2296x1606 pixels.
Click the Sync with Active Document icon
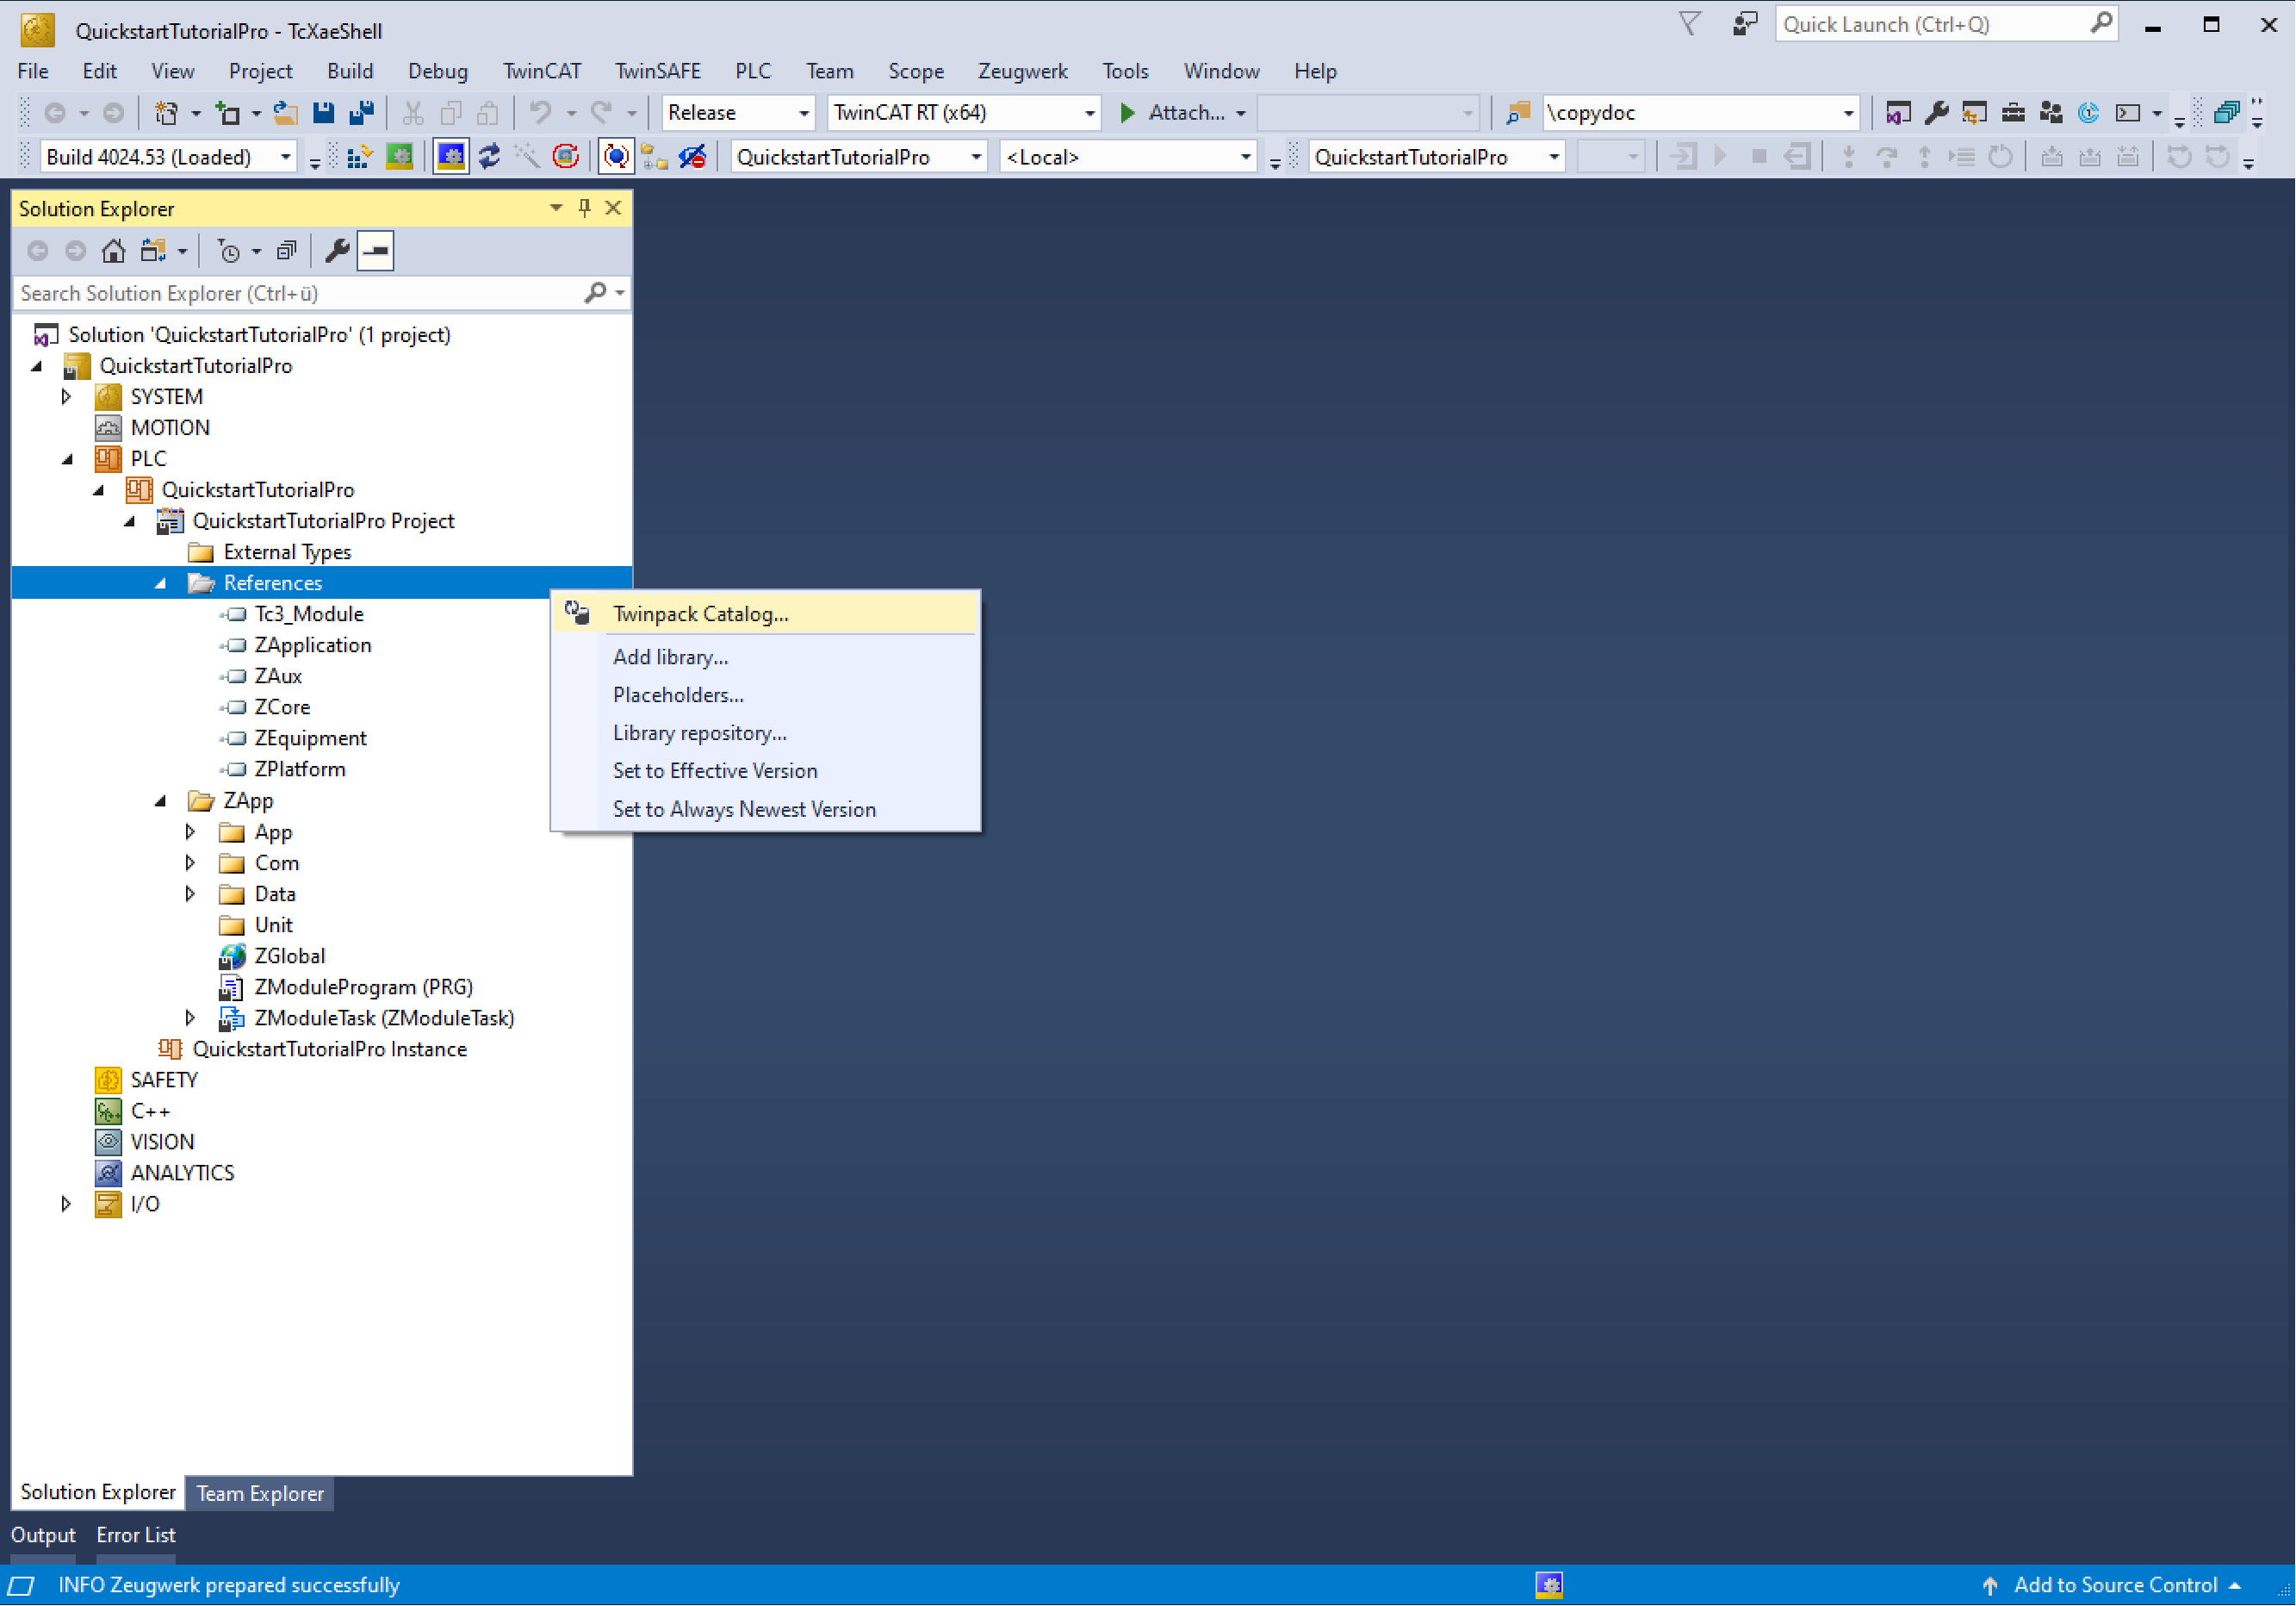pos(153,252)
